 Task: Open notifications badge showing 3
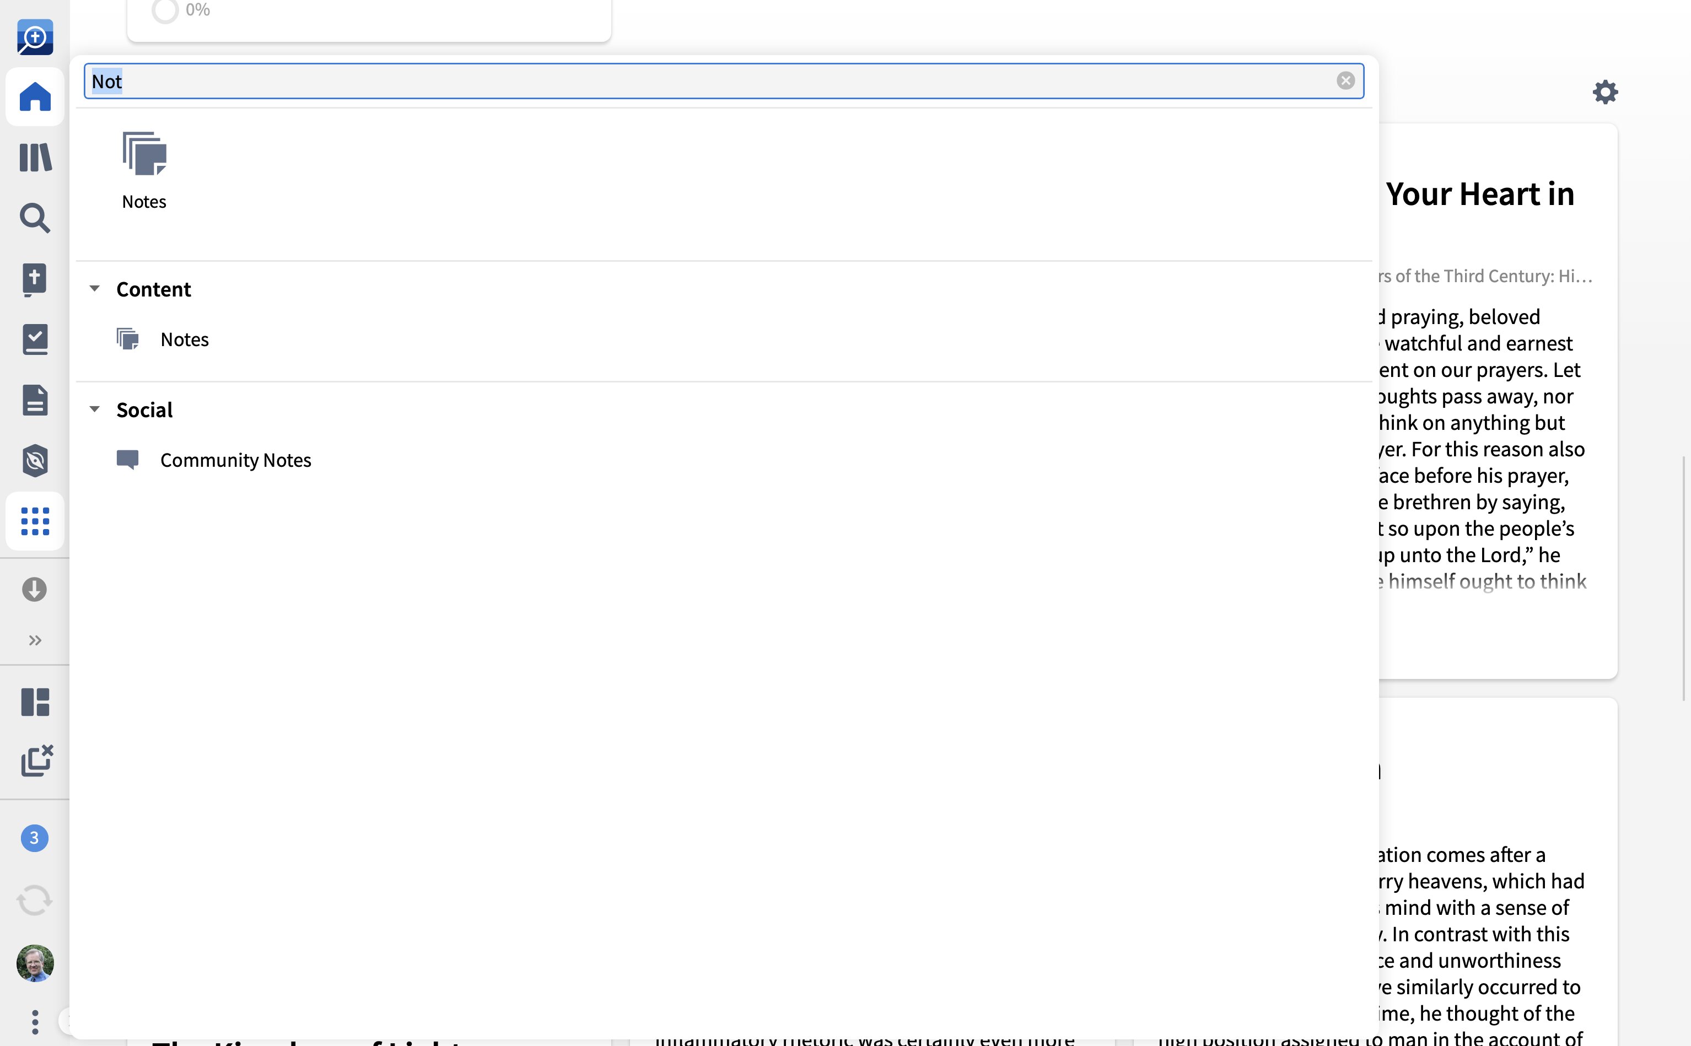(x=35, y=838)
